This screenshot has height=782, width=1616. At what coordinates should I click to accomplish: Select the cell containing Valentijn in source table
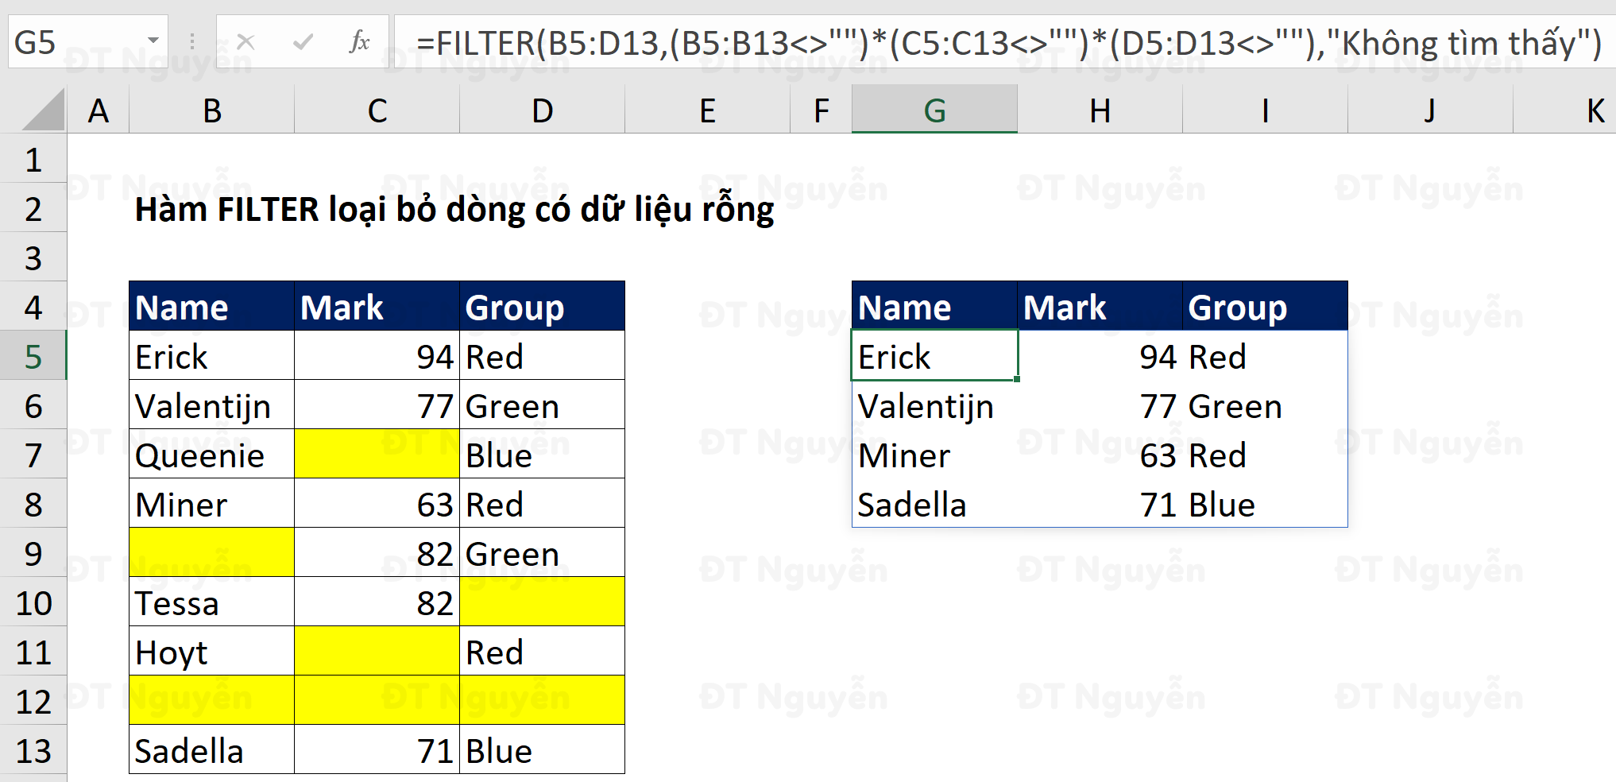tap(211, 406)
